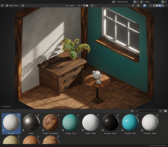Expand the viewport sidebar arrow
This screenshot has width=168, height=147.
167,10
